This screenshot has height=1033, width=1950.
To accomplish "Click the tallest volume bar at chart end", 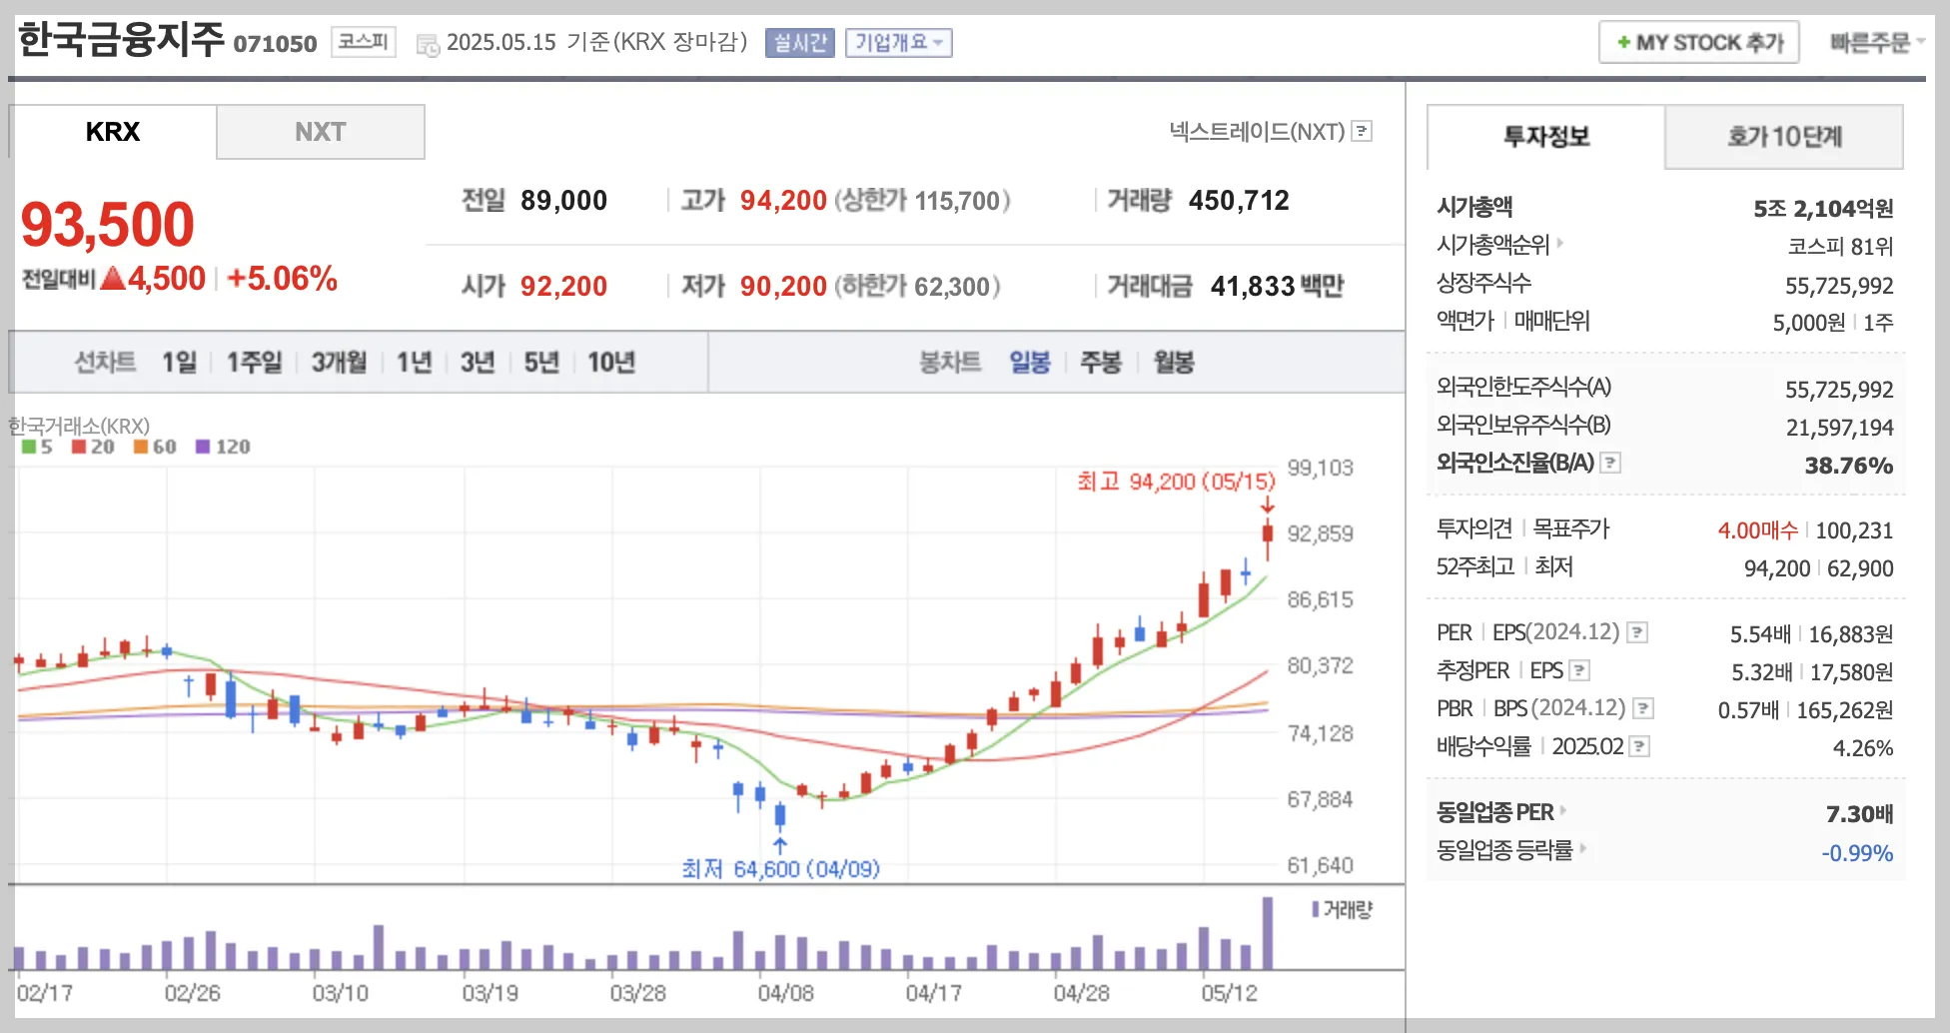I will tap(1268, 933).
